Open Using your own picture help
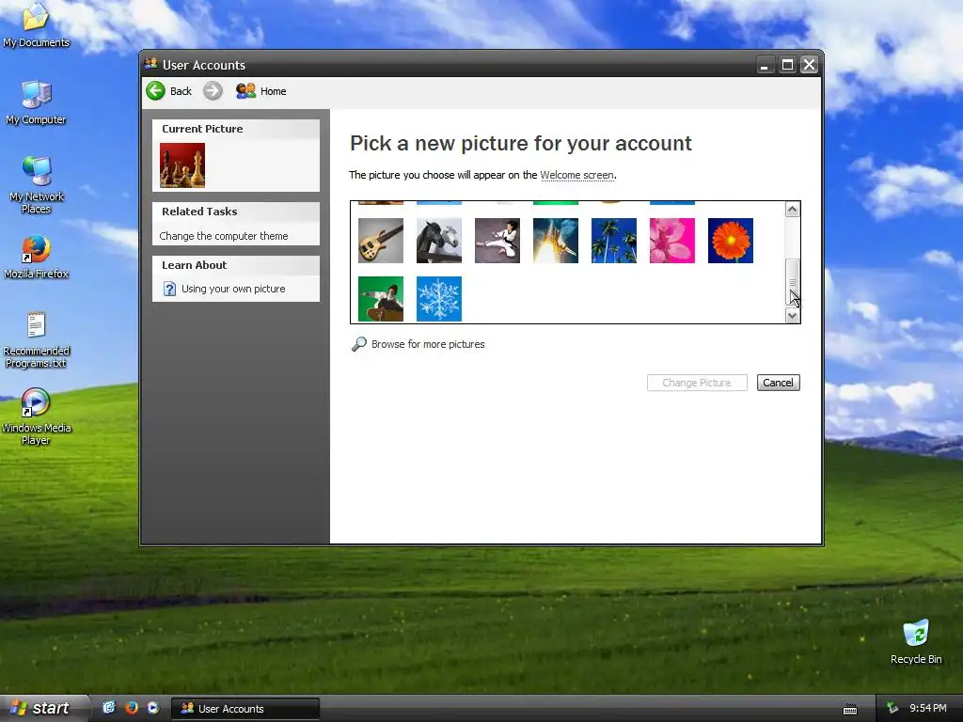The image size is (963, 722). pos(233,289)
